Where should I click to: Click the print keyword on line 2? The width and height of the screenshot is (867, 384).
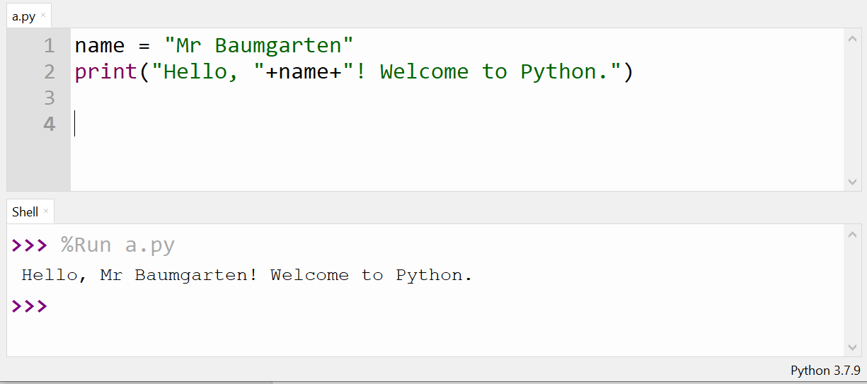tap(106, 72)
